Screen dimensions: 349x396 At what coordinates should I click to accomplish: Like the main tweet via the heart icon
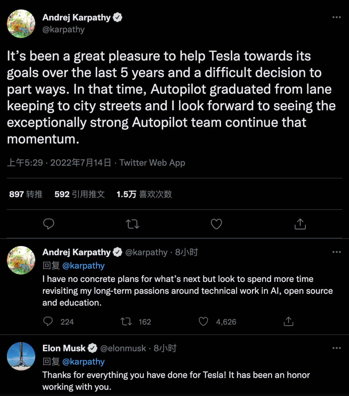click(216, 224)
